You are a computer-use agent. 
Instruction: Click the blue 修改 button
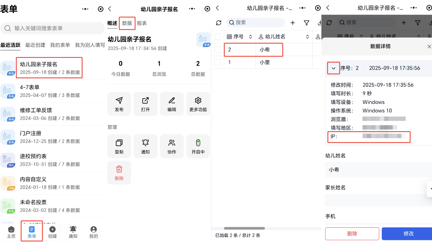[408, 234]
